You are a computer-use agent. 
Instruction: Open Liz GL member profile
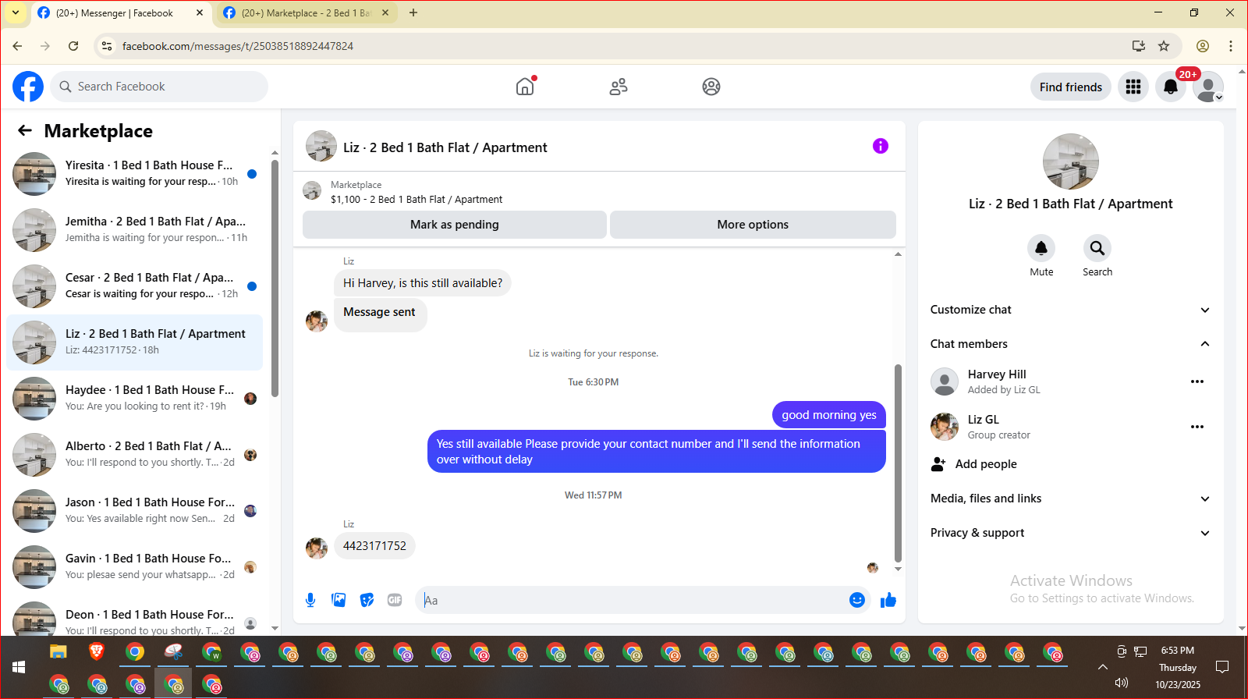pos(983,420)
